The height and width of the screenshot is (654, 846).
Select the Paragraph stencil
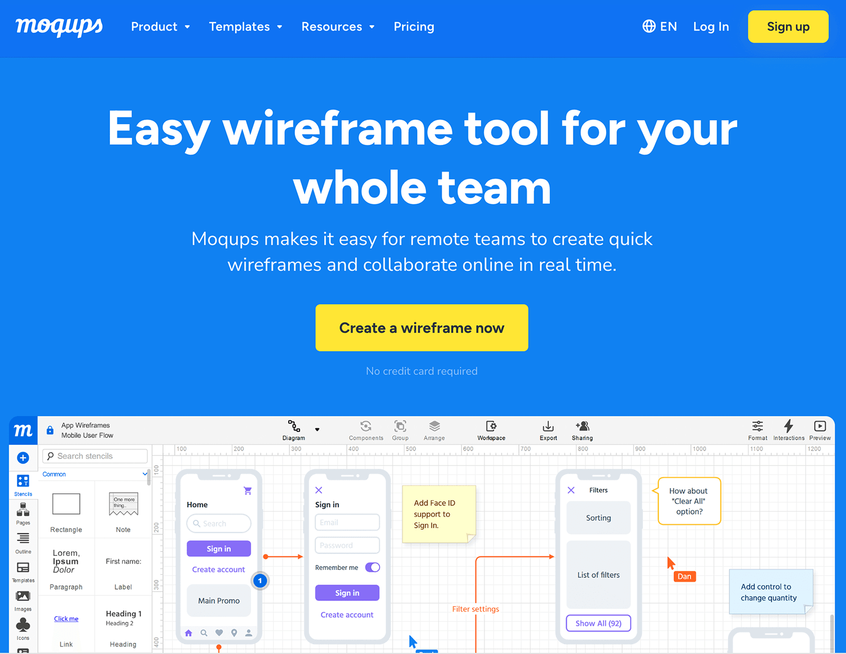pos(66,569)
